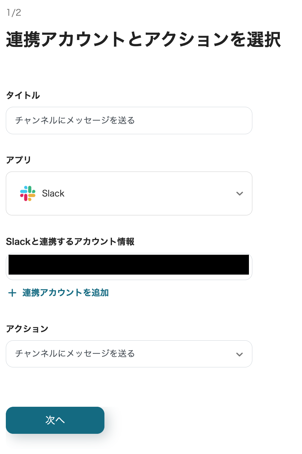Click the 1/2 step indicator
This screenshot has height=454, width=302.
14,13
